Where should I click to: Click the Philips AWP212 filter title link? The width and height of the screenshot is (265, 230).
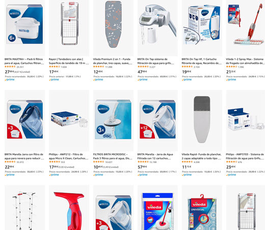pos(68,156)
